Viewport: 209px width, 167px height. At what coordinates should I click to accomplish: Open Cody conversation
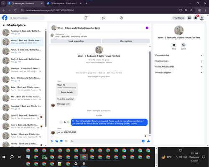pos(22,61)
